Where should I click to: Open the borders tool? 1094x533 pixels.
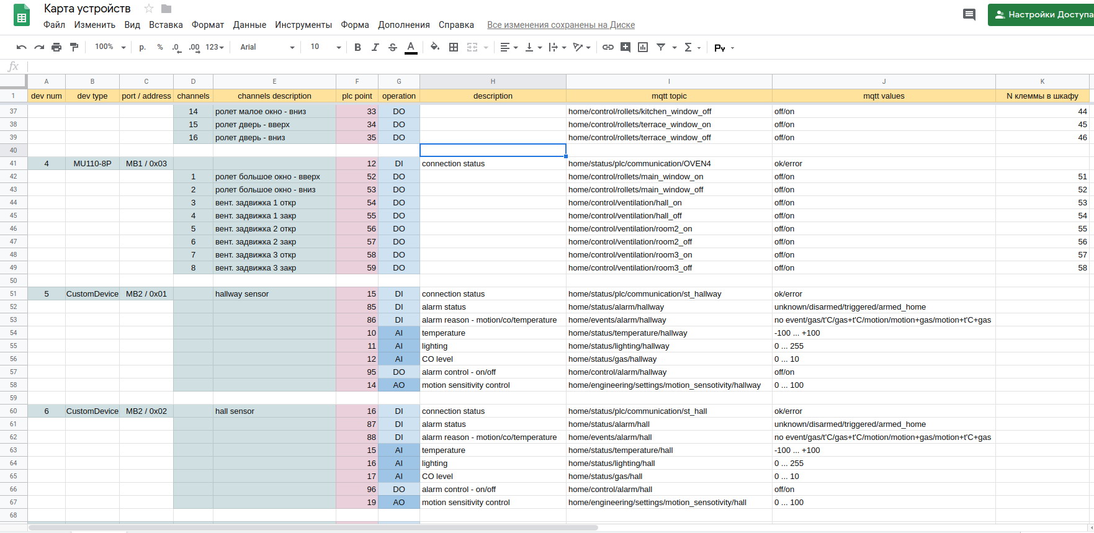pyautogui.click(x=454, y=47)
